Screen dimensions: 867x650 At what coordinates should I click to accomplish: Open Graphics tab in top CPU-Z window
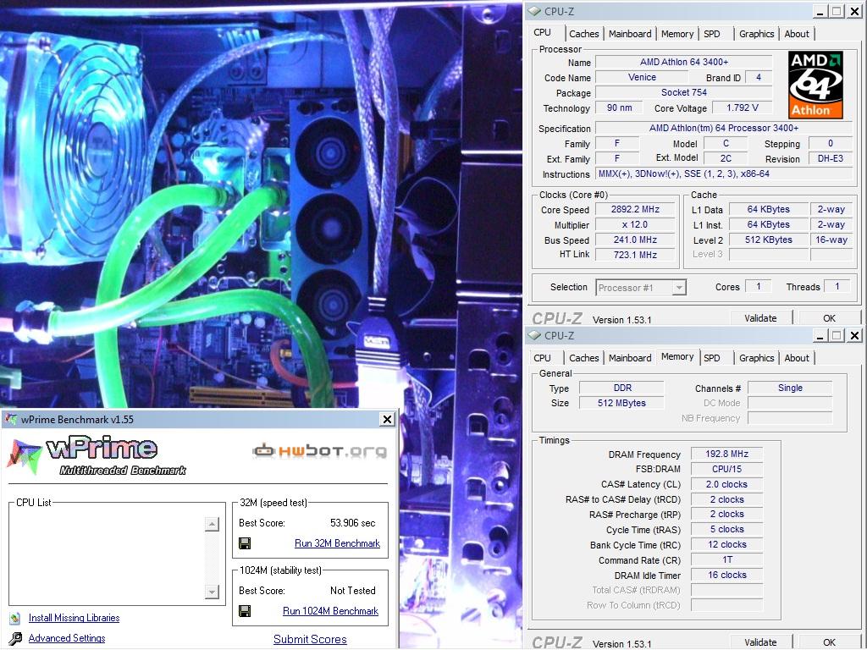756,34
